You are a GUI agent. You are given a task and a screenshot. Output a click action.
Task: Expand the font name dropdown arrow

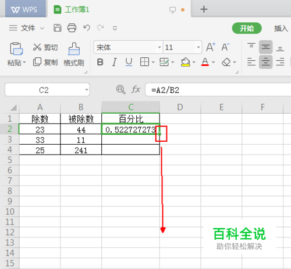point(159,47)
